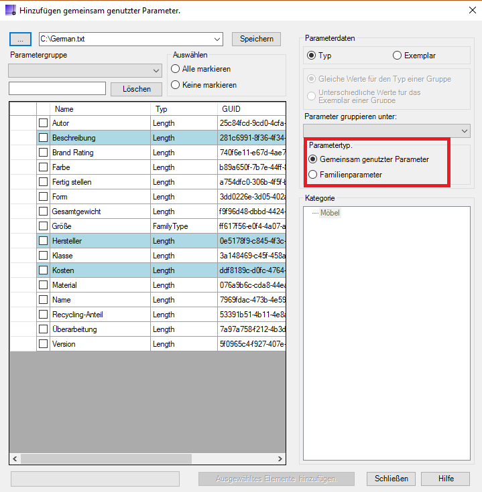Click left arrow of horizontal scrollbar
Screen dimensions: 482x492
pyautogui.click(x=15, y=459)
